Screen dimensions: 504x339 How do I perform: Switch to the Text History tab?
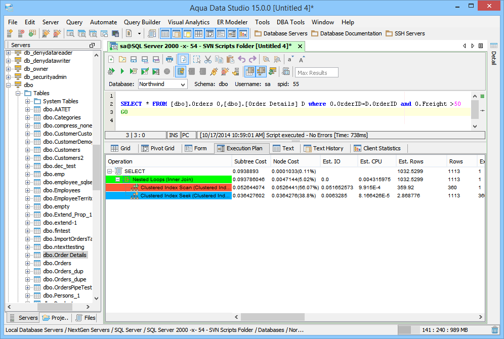tap(324, 148)
